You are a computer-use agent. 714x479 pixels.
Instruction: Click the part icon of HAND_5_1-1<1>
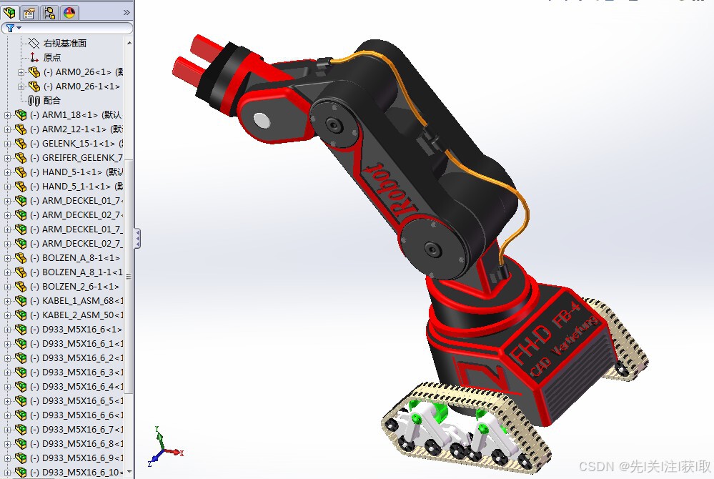[21, 186]
